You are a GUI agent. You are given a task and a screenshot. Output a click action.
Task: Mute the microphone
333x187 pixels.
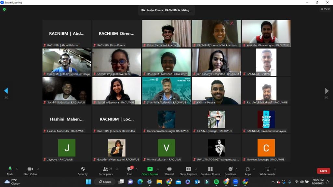pyautogui.click(x=10, y=171)
